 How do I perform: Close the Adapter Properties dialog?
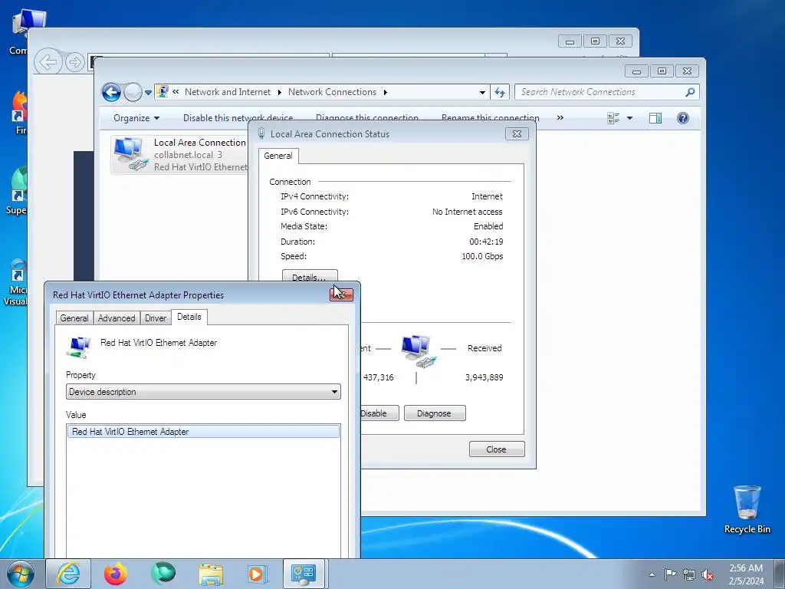point(341,294)
